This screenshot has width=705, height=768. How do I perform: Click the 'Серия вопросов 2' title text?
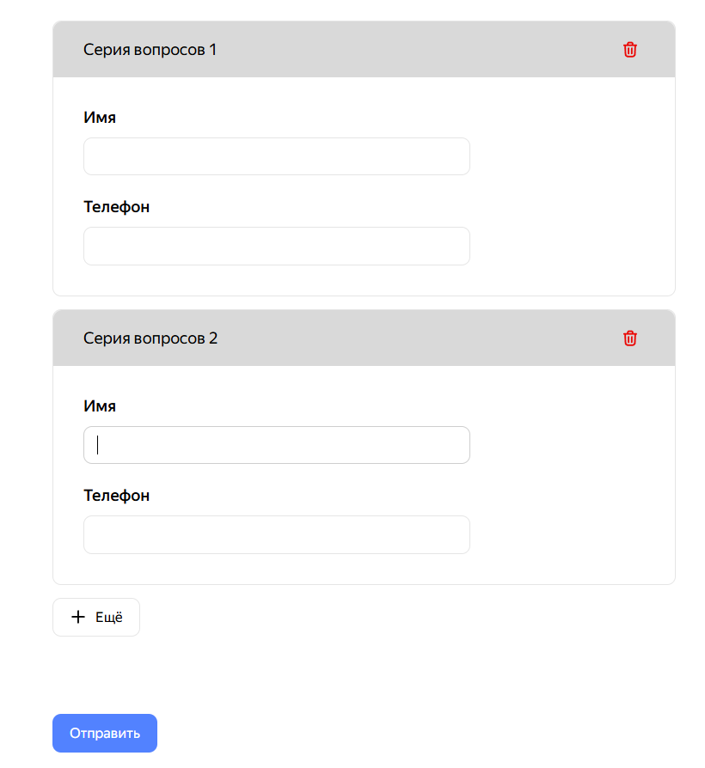coord(150,338)
